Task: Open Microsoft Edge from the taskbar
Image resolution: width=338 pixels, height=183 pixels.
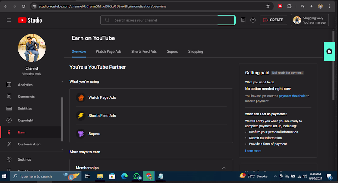Action: [124, 176]
